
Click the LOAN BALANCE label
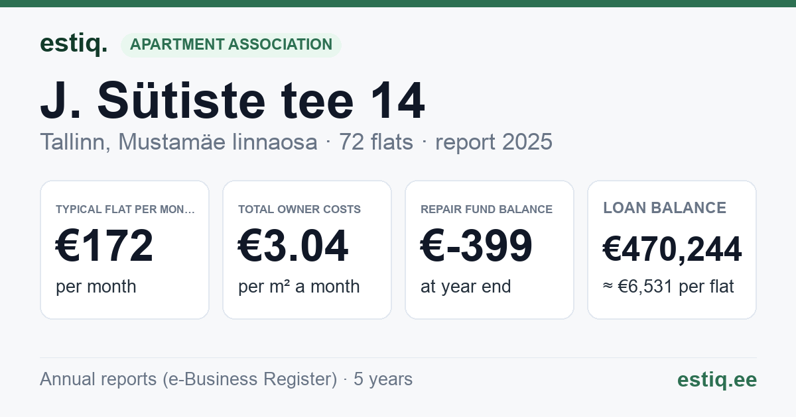(665, 208)
